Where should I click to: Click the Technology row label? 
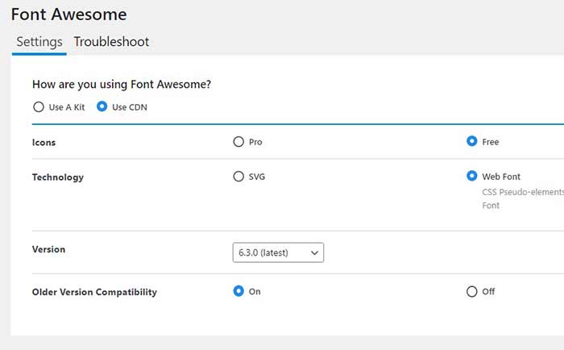[57, 177]
